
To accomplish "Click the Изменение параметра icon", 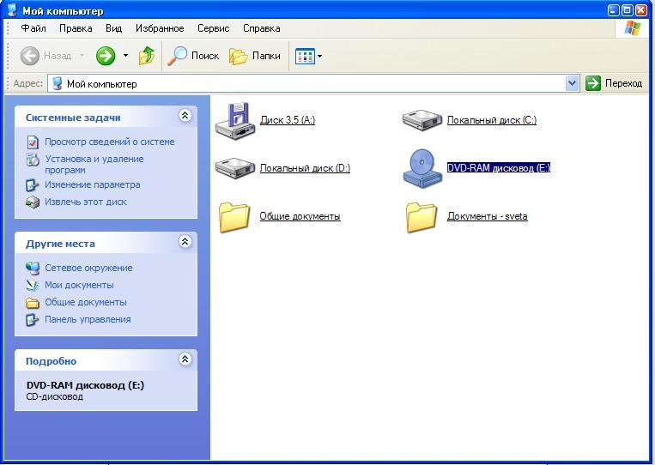I will pyautogui.click(x=32, y=185).
